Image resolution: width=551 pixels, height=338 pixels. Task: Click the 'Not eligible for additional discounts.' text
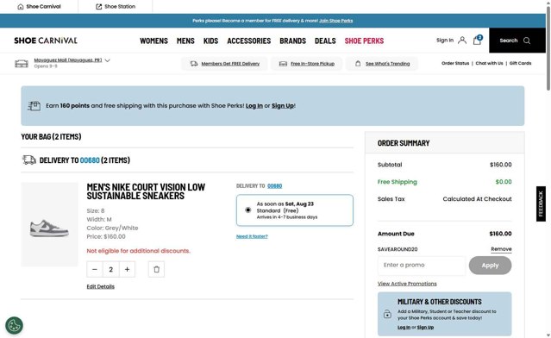(x=139, y=251)
